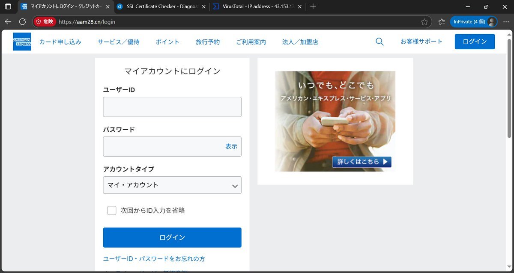This screenshot has height=273, width=514.
Task: Switch to the VirusTotal IP address tab
Action: click(257, 7)
